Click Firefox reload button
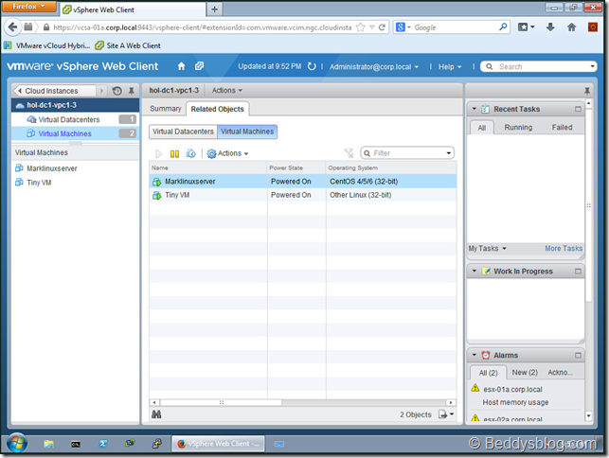The height and width of the screenshot is (458, 609). click(382, 27)
